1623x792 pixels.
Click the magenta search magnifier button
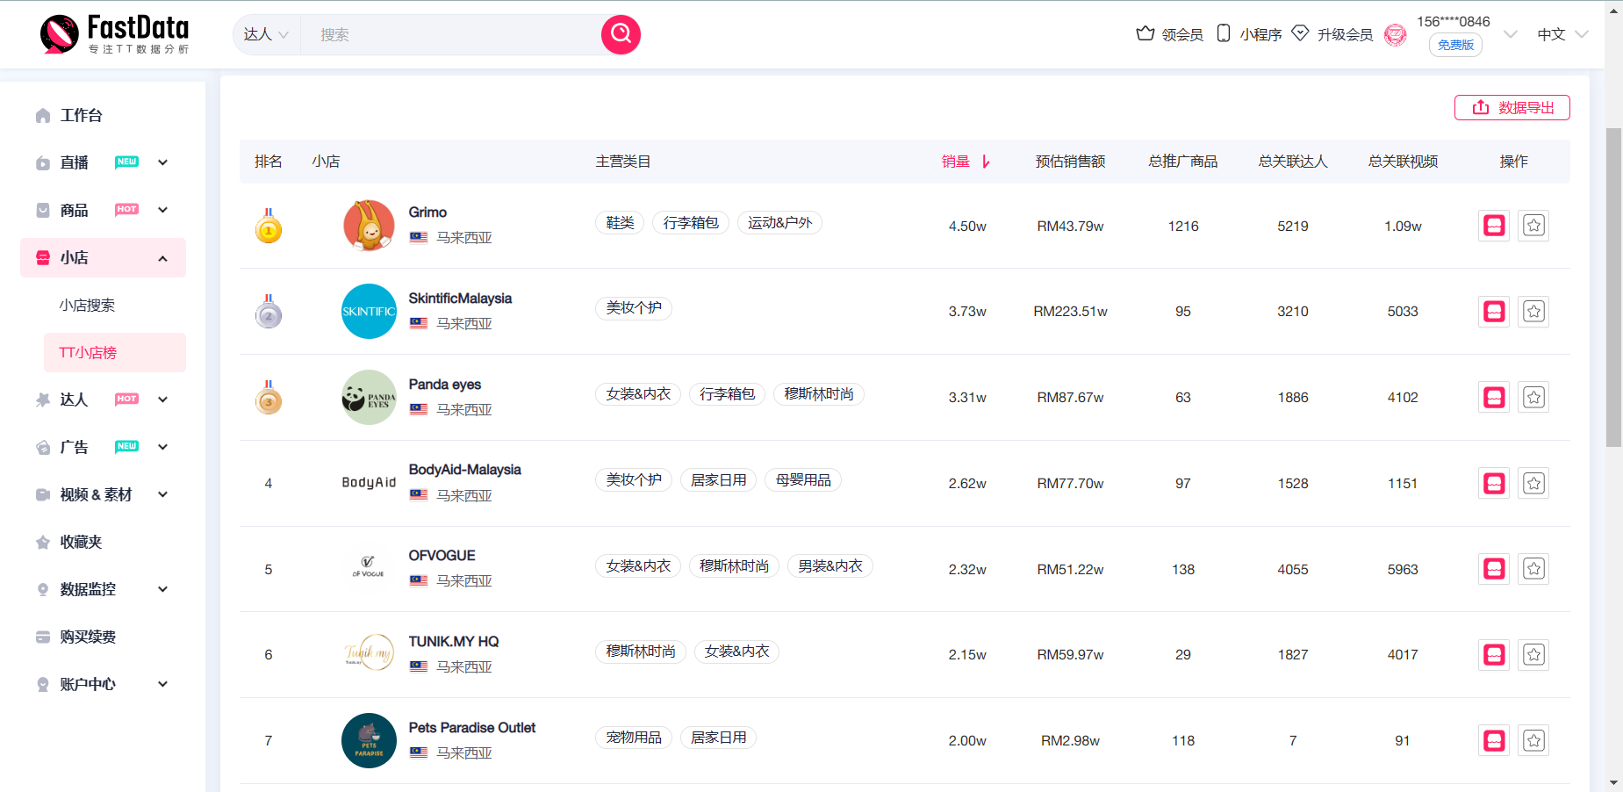click(x=621, y=34)
